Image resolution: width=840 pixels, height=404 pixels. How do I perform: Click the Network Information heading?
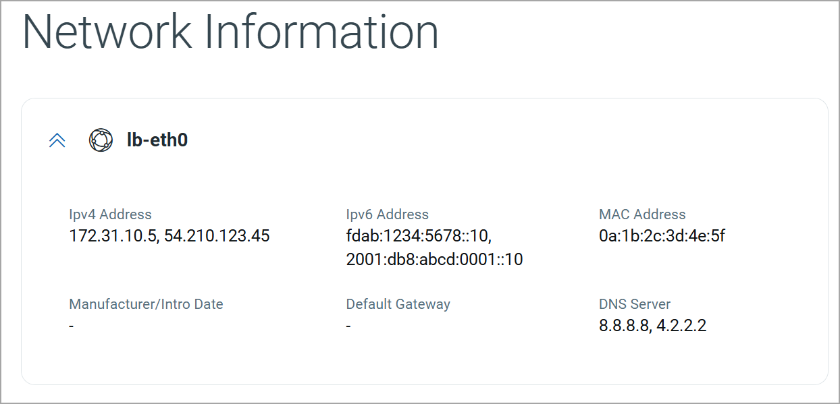(x=230, y=32)
